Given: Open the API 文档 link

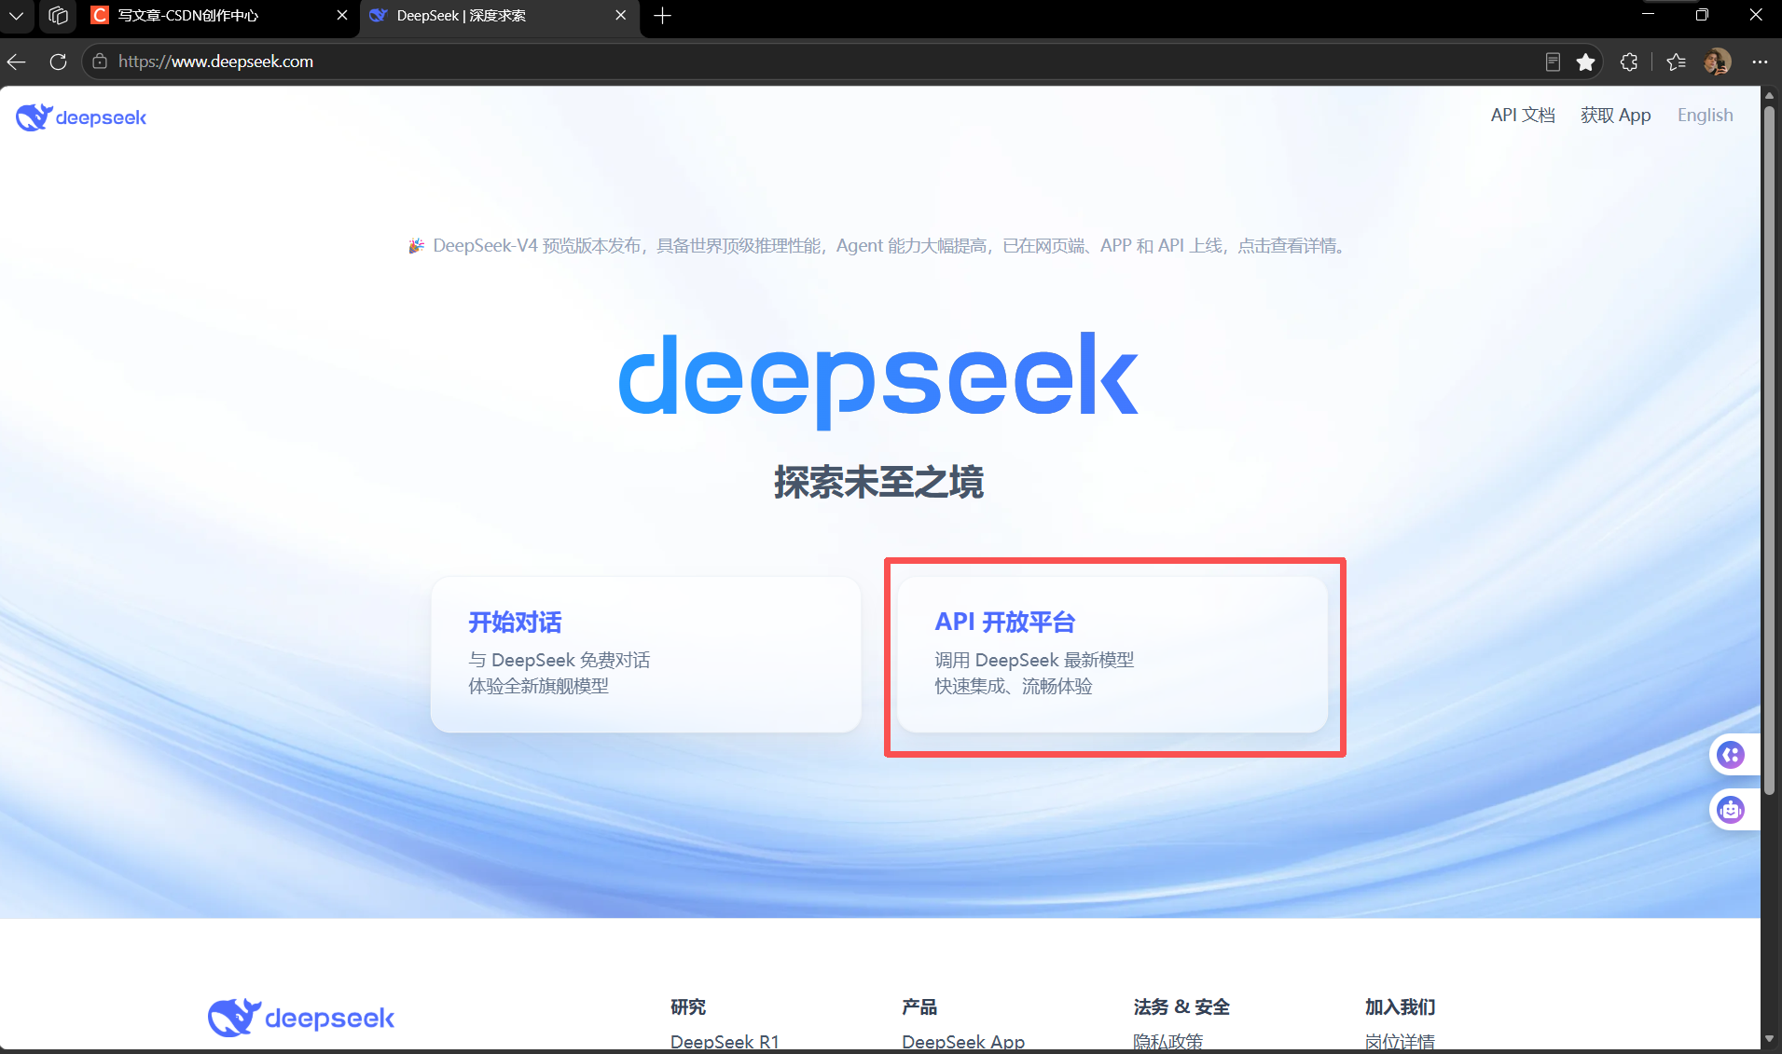Looking at the screenshot, I should pos(1523,116).
